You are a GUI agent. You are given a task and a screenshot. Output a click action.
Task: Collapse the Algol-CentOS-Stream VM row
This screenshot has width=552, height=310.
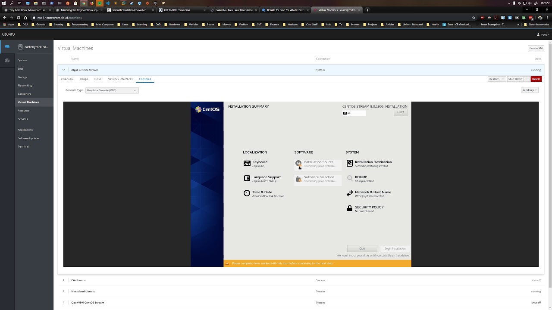(63, 70)
